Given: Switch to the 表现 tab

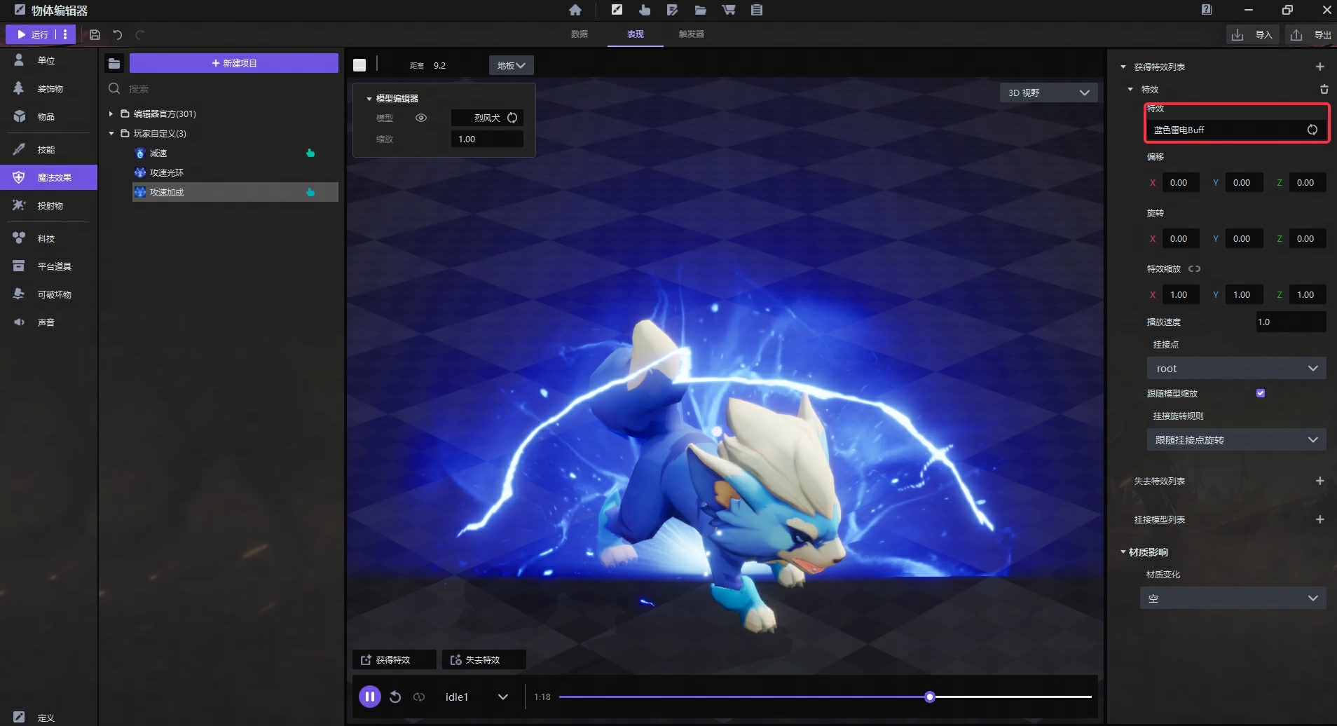Looking at the screenshot, I should click(x=636, y=34).
